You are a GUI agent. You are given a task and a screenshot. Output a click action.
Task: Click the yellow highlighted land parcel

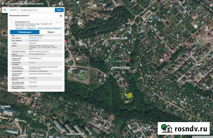(129, 95)
